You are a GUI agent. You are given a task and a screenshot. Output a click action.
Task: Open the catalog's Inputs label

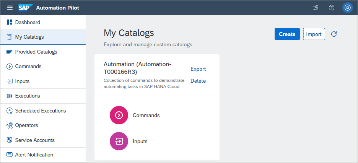pyautogui.click(x=140, y=141)
